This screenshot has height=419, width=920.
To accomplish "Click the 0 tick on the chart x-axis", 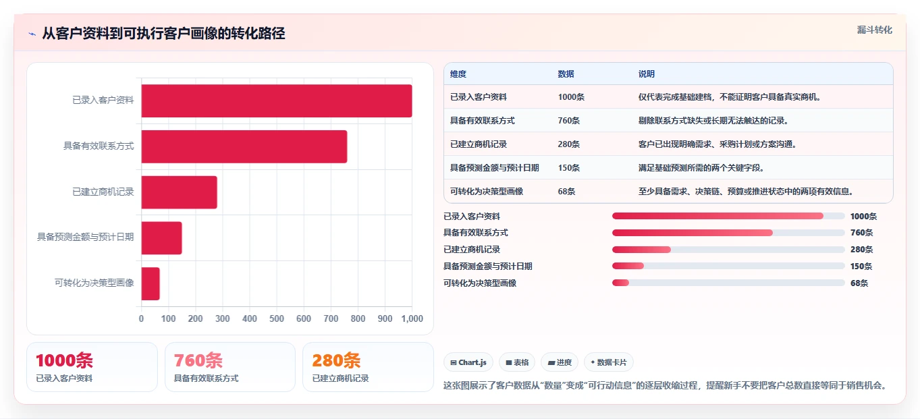I will (x=141, y=318).
